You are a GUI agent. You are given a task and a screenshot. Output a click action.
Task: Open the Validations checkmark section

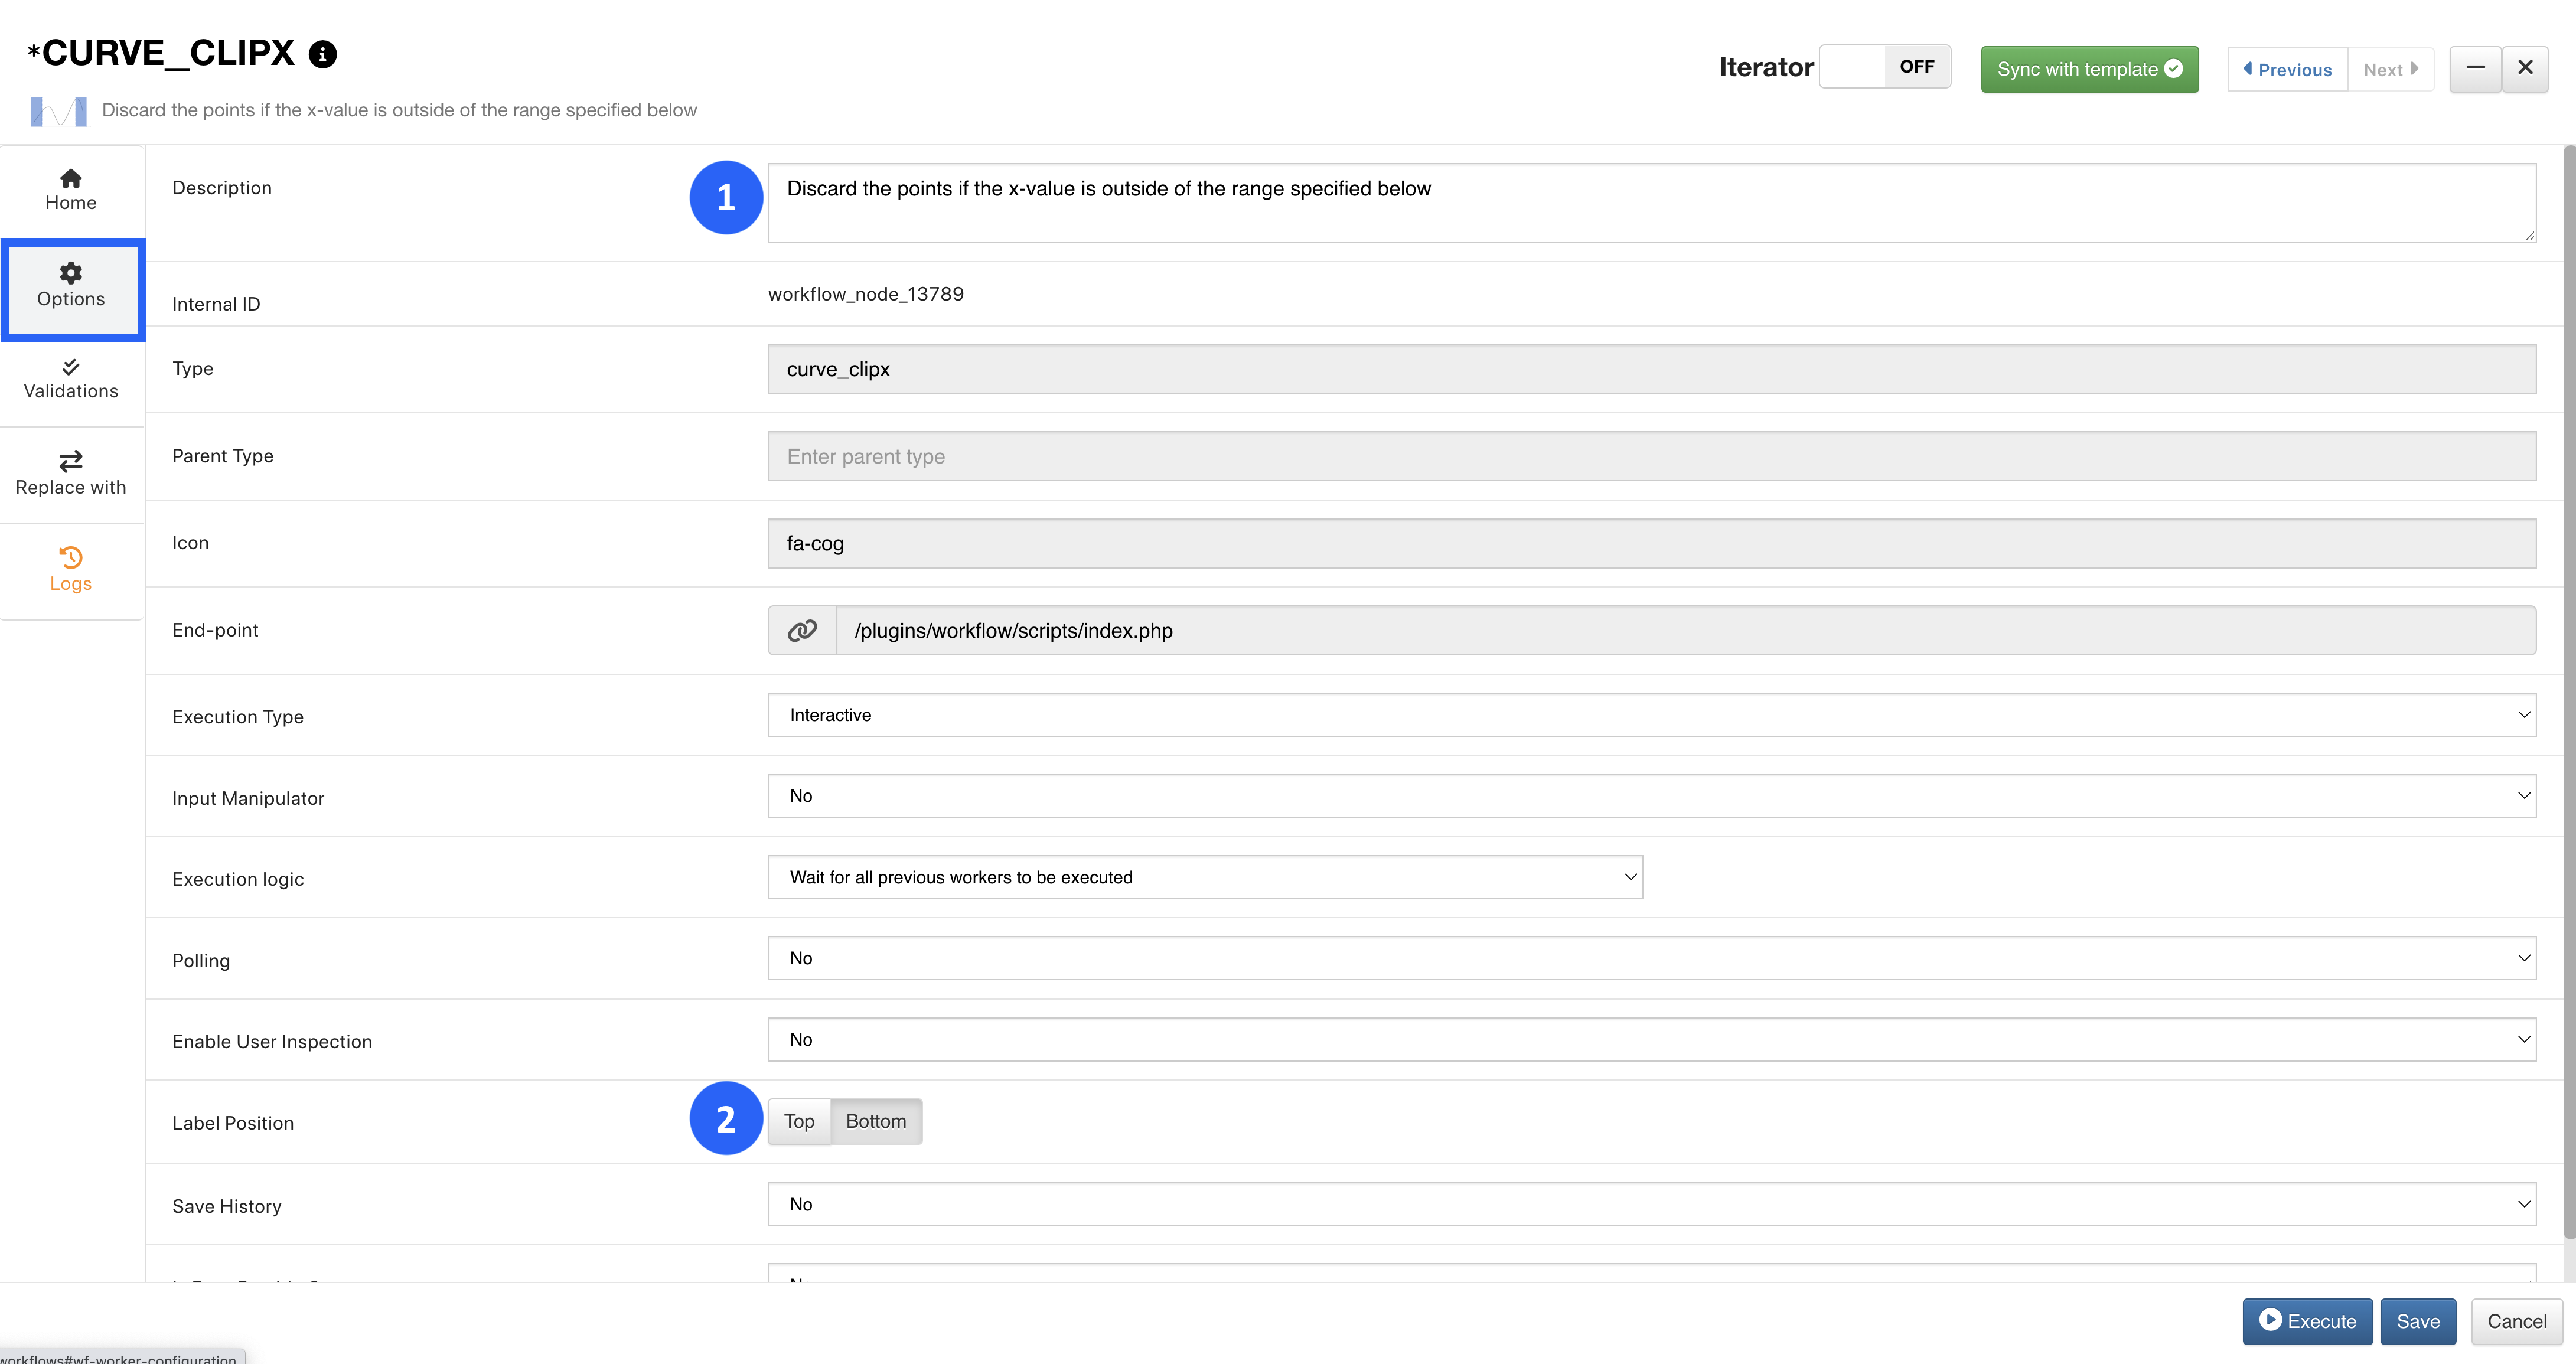tap(71, 380)
